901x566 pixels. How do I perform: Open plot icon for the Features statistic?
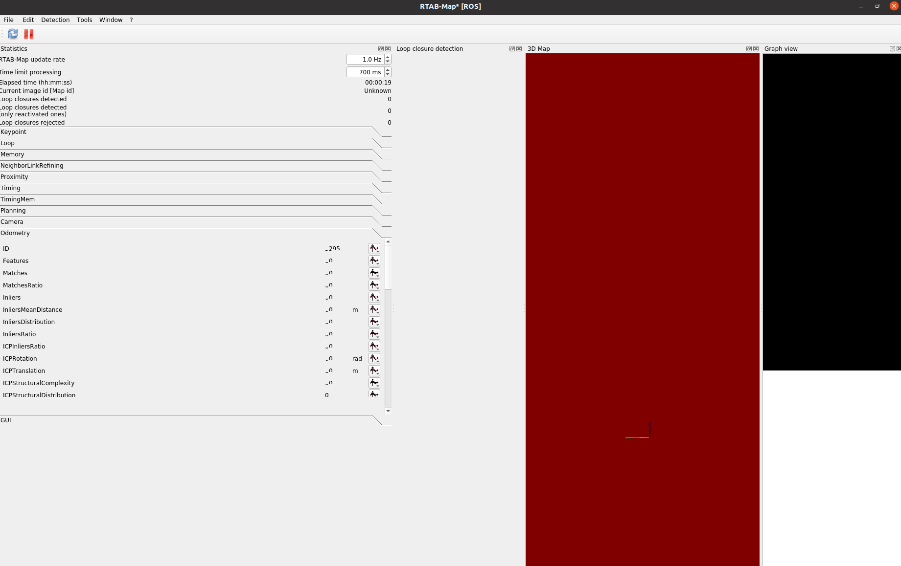point(374,261)
